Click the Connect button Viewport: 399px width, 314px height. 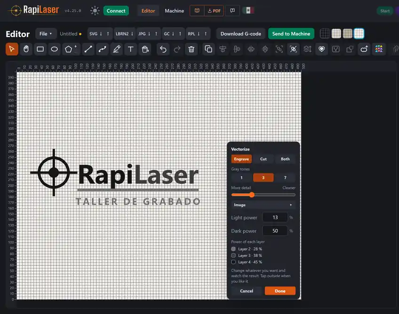[x=116, y=11]
